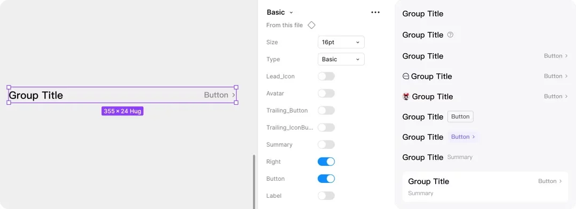
Task: Click the avatar image before Group Title
Action: tap(406, 97)
